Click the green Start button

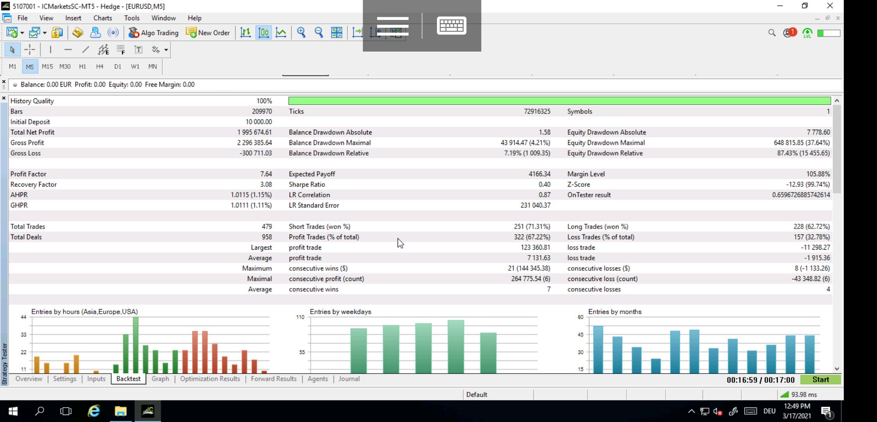[x=820, y=379]
